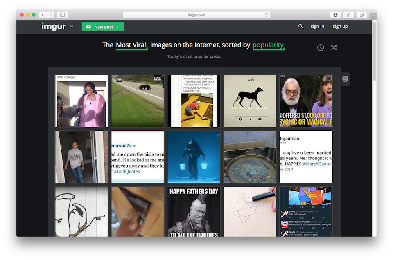Add a new tab with plus button
393x260 pixels.
[x=373, y=17]
